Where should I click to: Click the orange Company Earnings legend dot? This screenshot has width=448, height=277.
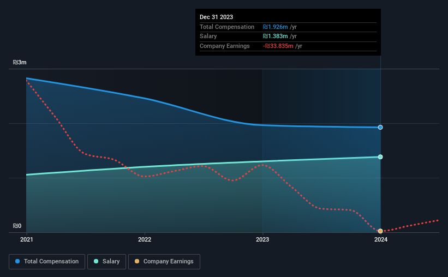(x=137, y=261)
